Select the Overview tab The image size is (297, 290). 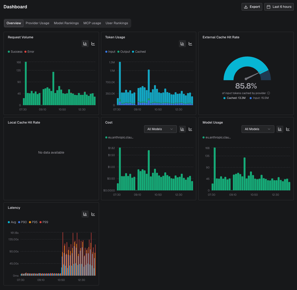pos(14,23)
